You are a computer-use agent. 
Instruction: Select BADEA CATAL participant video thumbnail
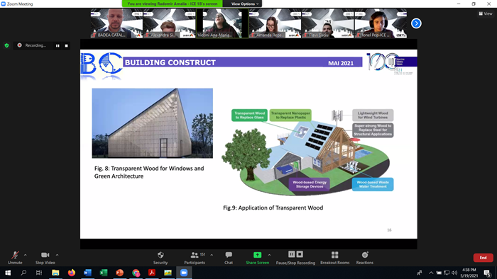tap(116, 23)
